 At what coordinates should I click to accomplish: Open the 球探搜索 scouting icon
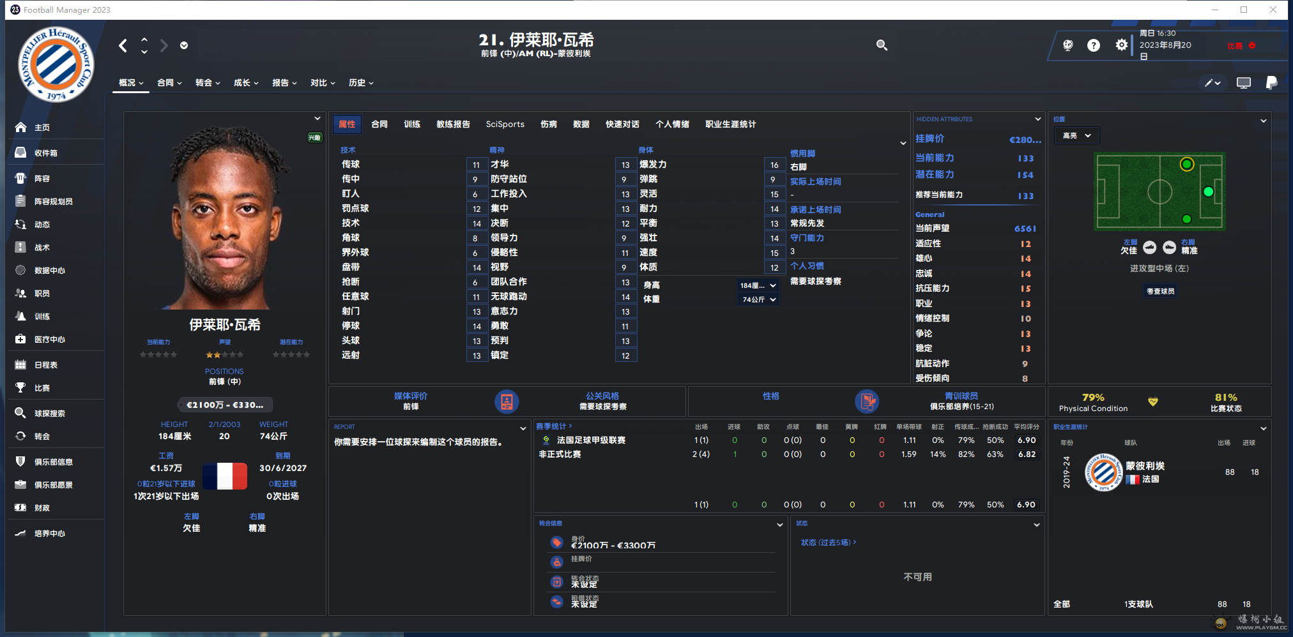pyautogui.click(x=20, y=413)
